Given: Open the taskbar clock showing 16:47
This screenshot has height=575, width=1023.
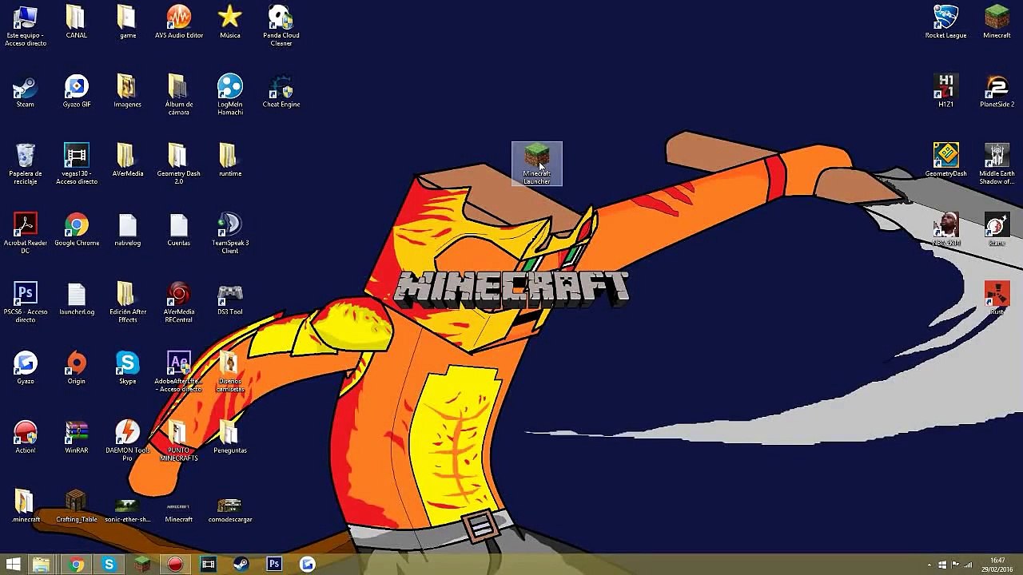Looking at the screenshot, I should click(x=997, y=565).
